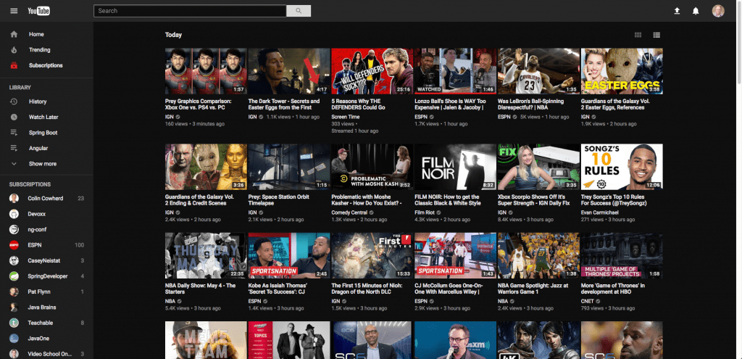Open Subscriptions in the sidebar
Image resolution: width=742 pixels, height=359 pixels.
[x=46, y=65]
